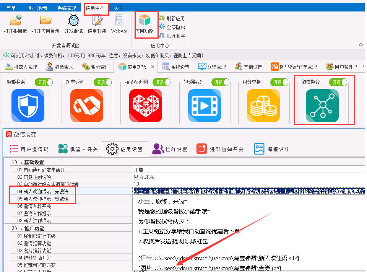367x272 pixels.
Task: Switch to the 联盟管理 tab
Action: [212, 67]
